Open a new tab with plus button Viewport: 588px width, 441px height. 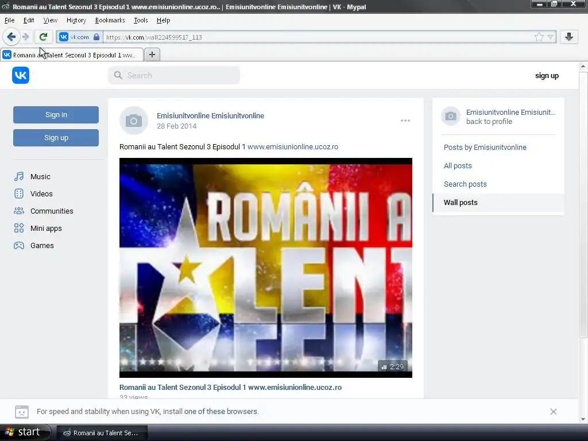tap(152, 55)
